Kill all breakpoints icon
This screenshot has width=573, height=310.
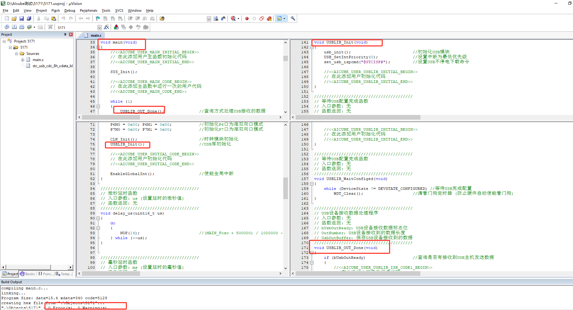pyautogui.click(x=269, y=18)
